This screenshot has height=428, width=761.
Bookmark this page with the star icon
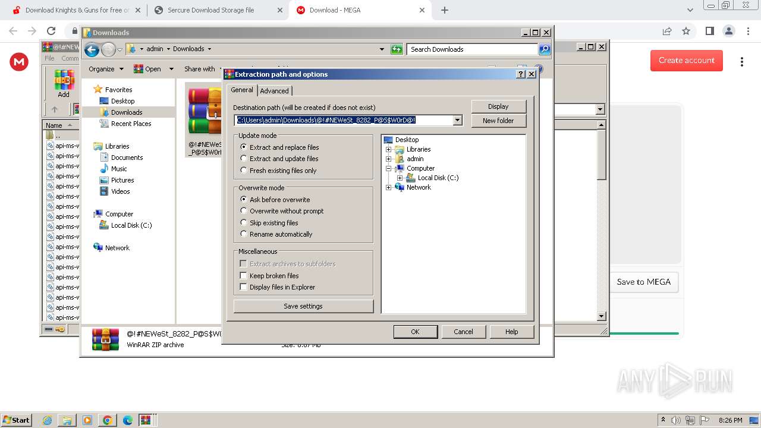point(686,31)
